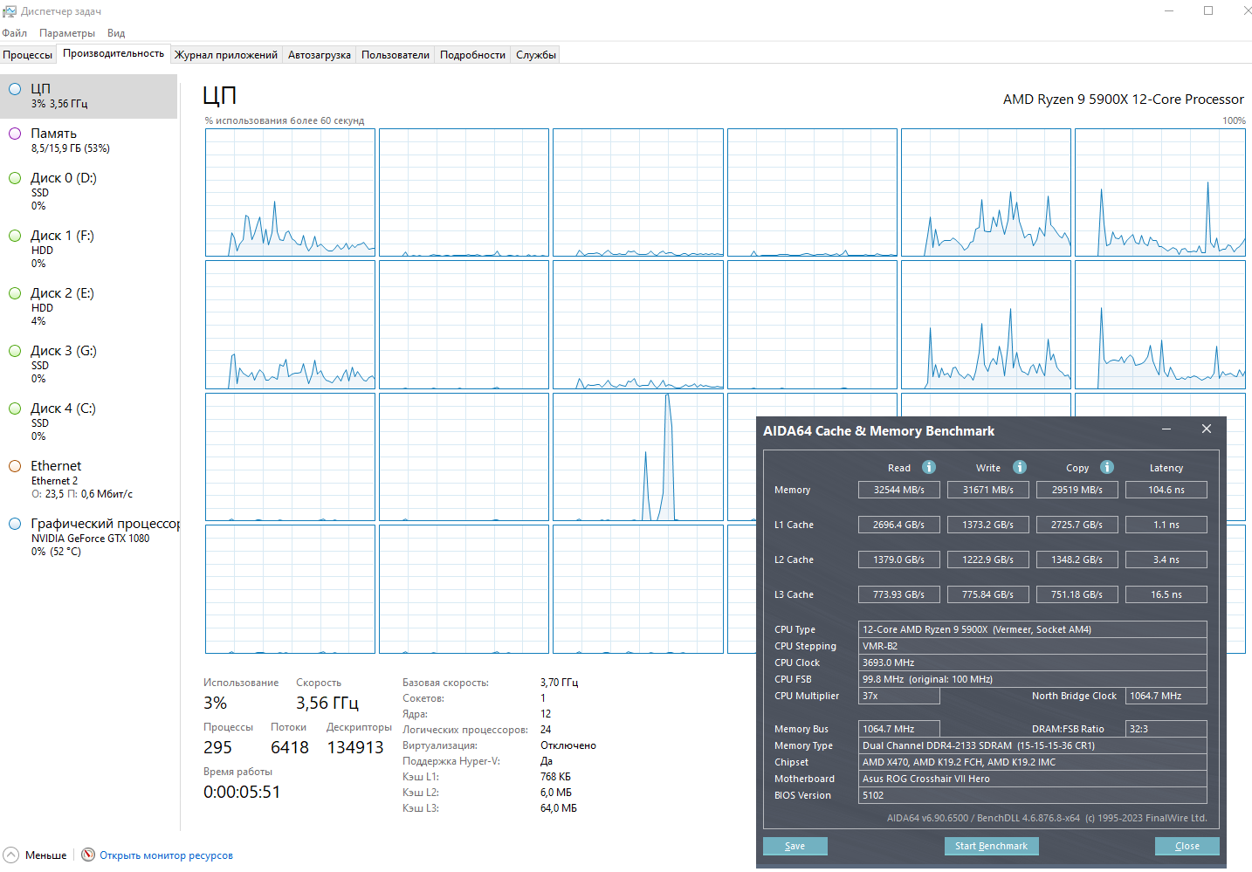
Task: Click the Copy info icon in AIDA64
Action: point(1106,467)
